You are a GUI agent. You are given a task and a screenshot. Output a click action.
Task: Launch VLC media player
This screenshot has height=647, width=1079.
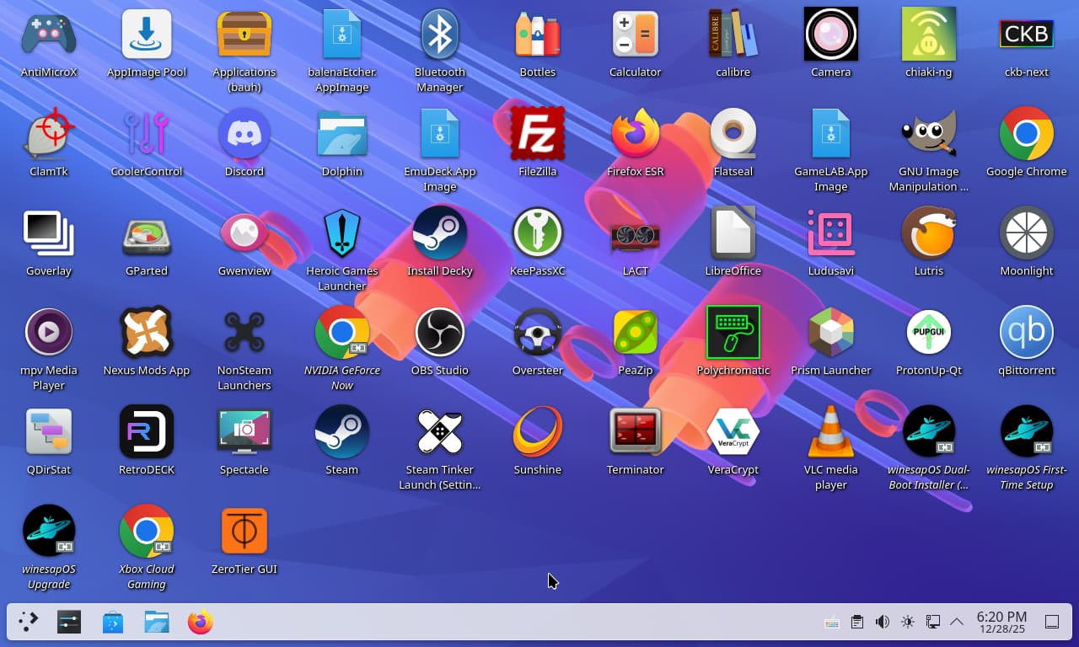click(830, 432)
